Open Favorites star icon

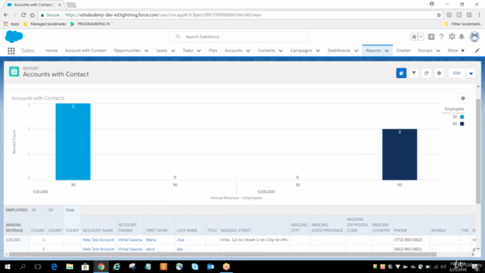(x=414, y=37)
